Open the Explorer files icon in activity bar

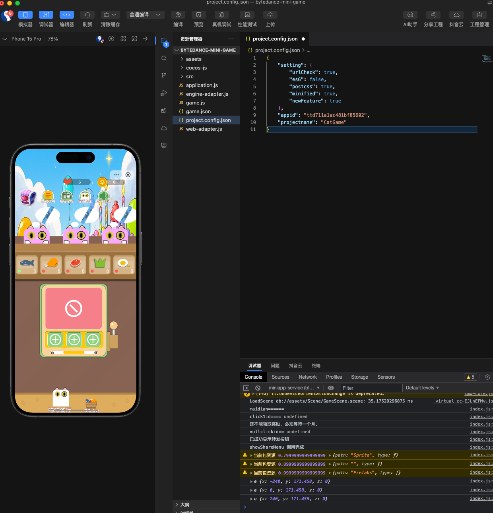click(x=164, y=41)
